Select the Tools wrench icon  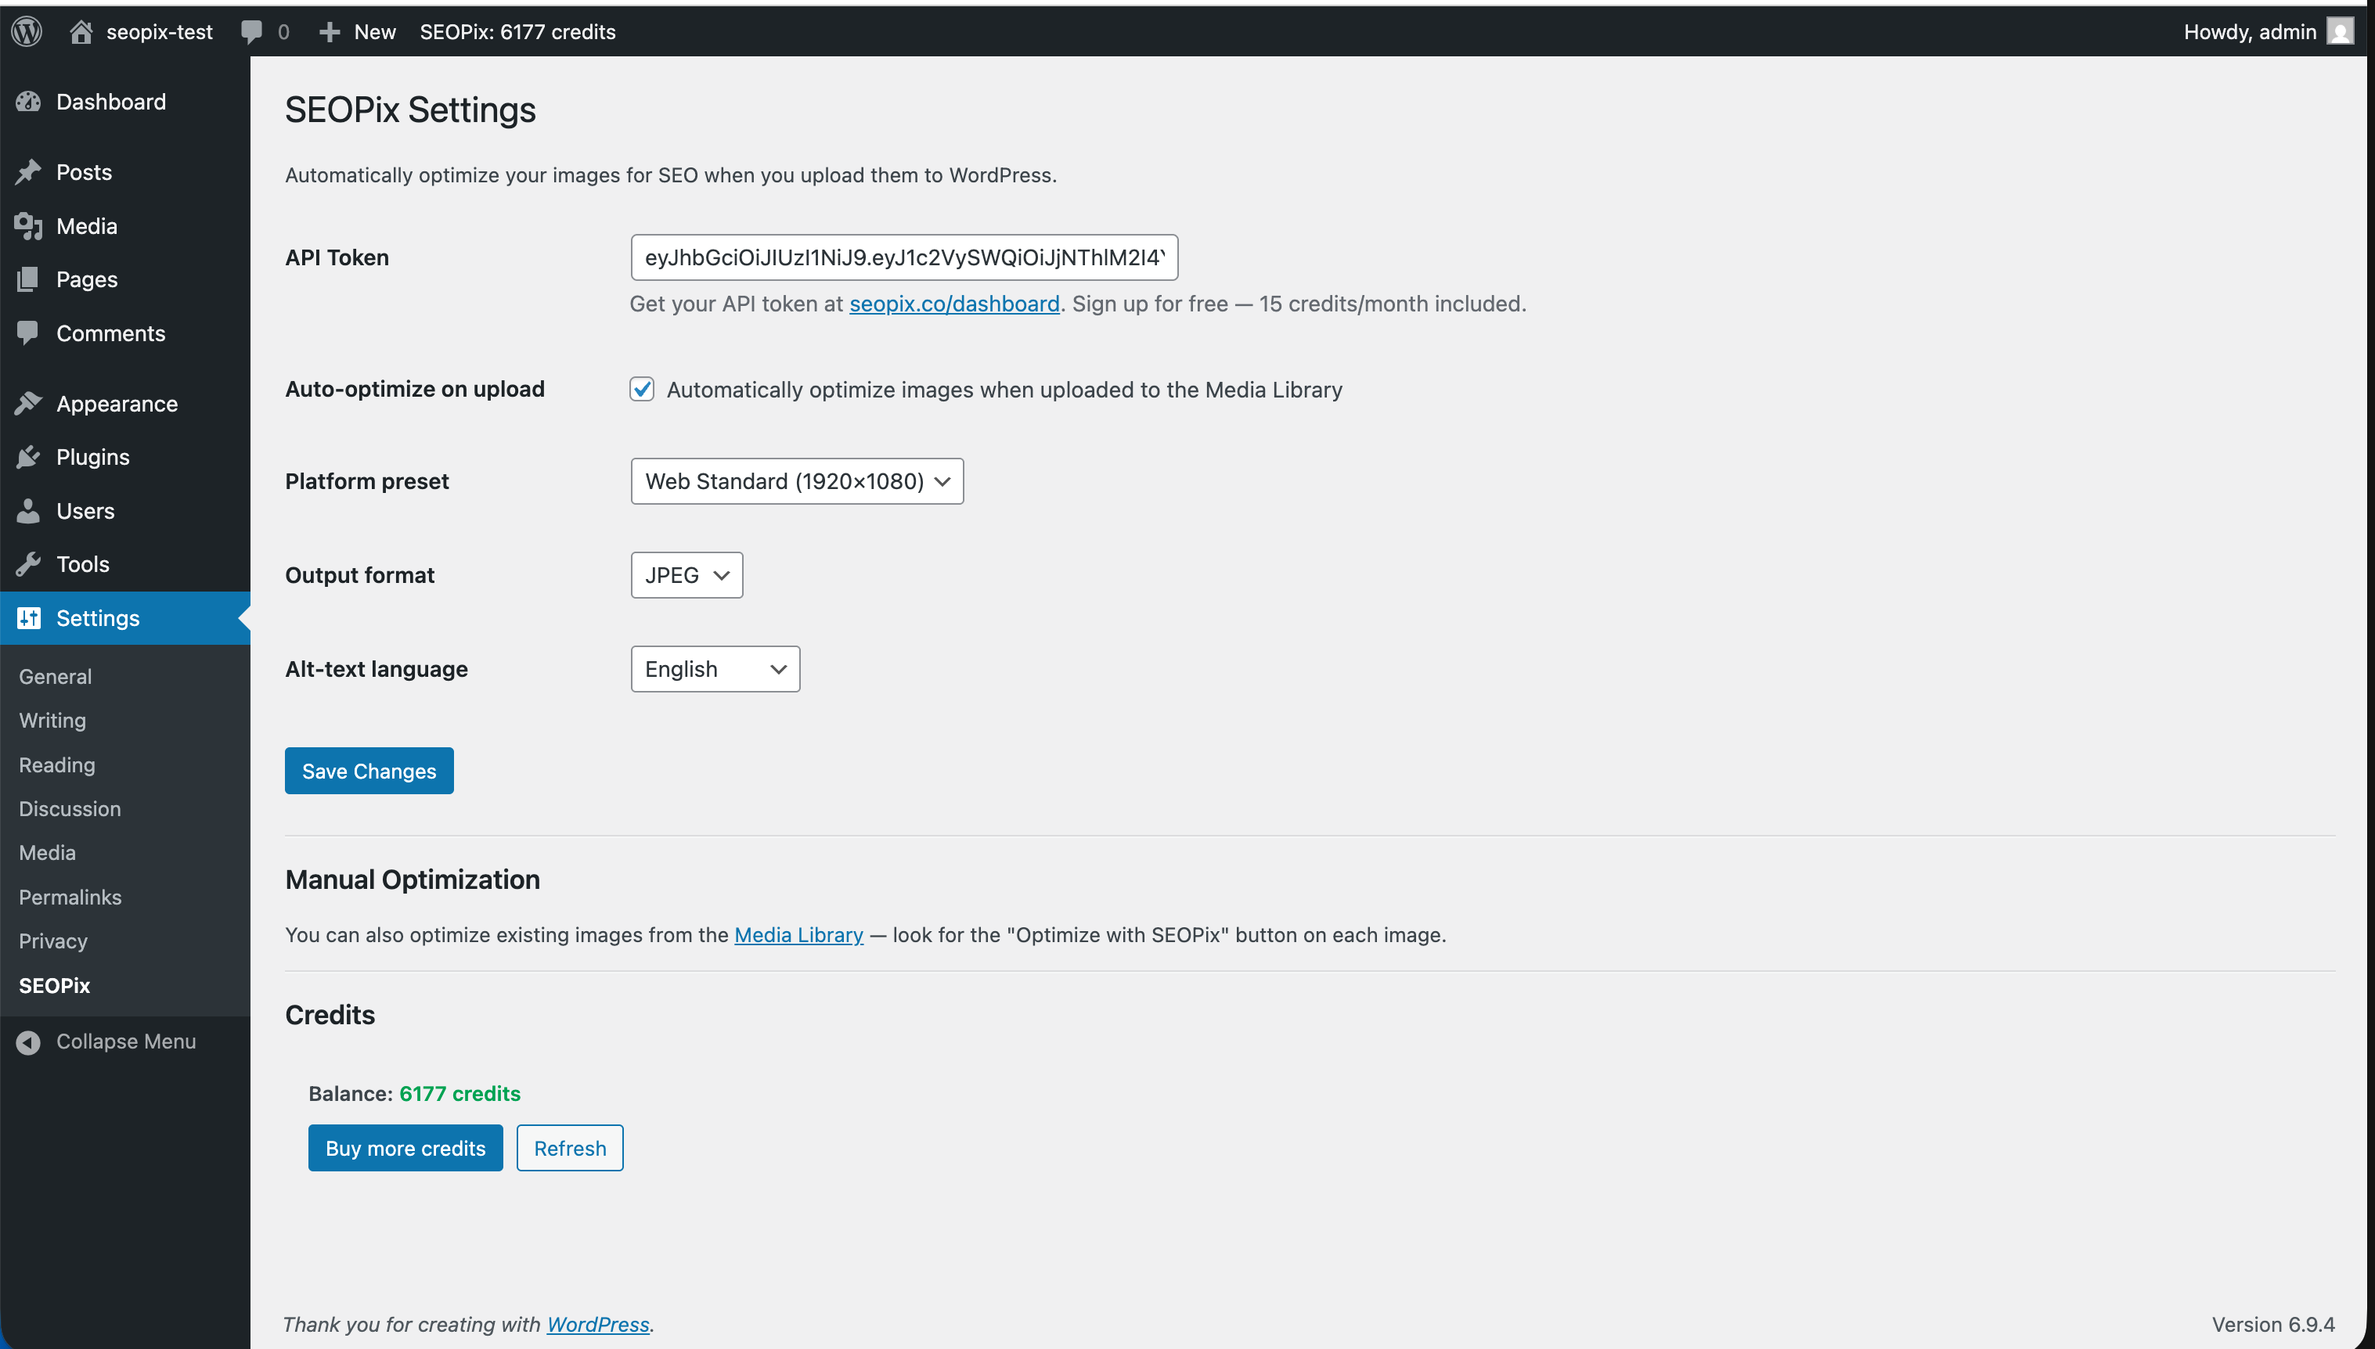(29, 563)
